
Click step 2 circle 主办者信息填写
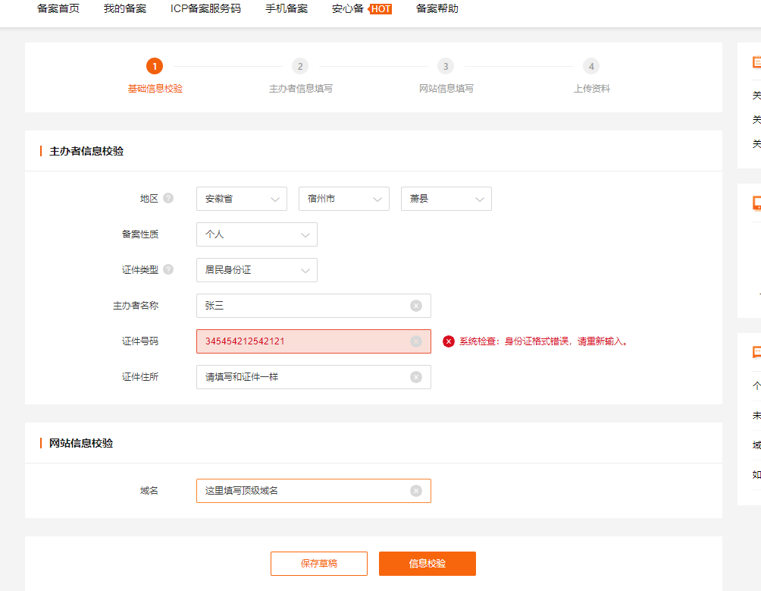click(x=300, y=66)
